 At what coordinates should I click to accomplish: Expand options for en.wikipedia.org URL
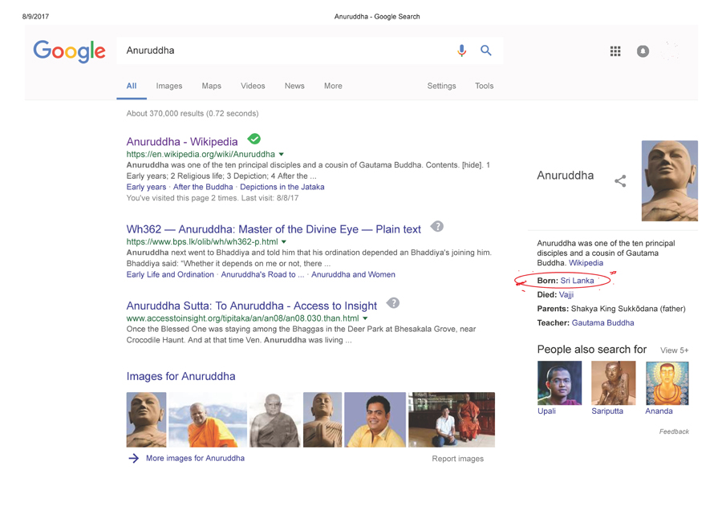click(x=282, y=154)
